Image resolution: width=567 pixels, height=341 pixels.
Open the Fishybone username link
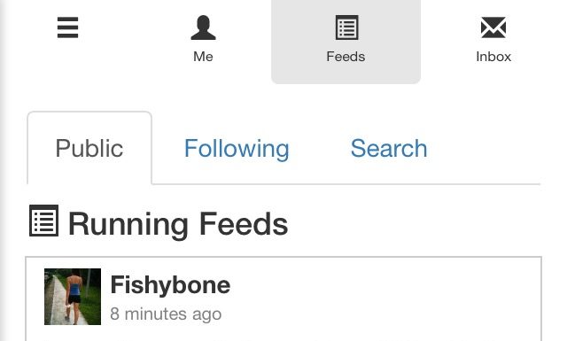(170, 284)
